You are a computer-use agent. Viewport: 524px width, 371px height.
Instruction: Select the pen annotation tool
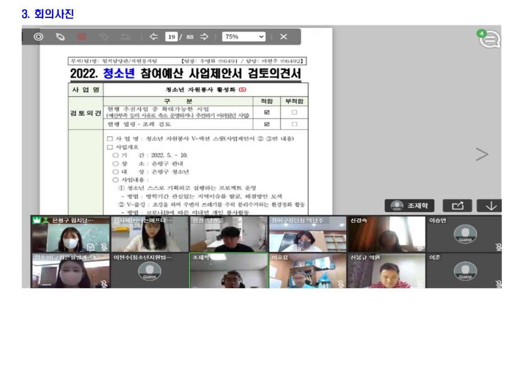click(x=61, y=37)
